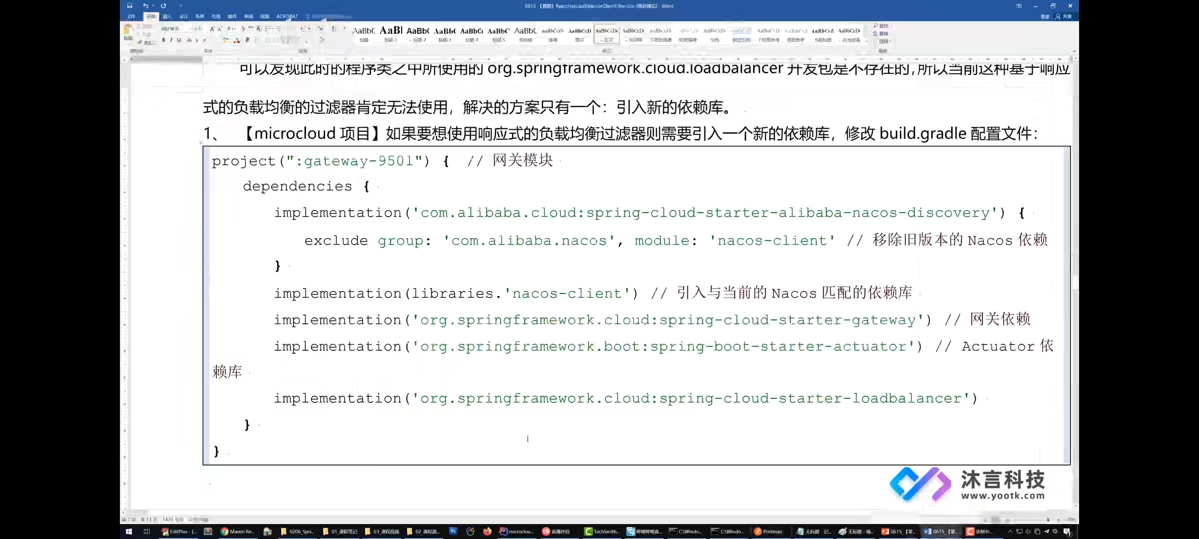Viewport: 1199px width, 539px height.
Task: Undo the last action
Action: [145, 5]
